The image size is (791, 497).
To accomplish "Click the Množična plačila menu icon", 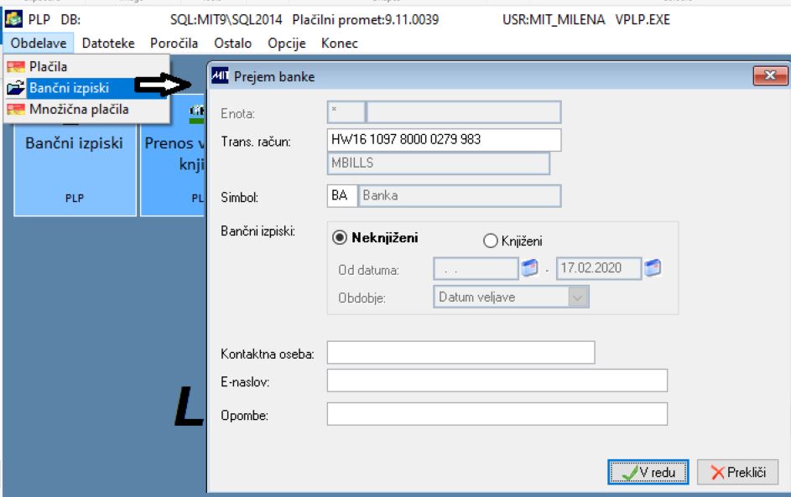I will pos(16,110).
